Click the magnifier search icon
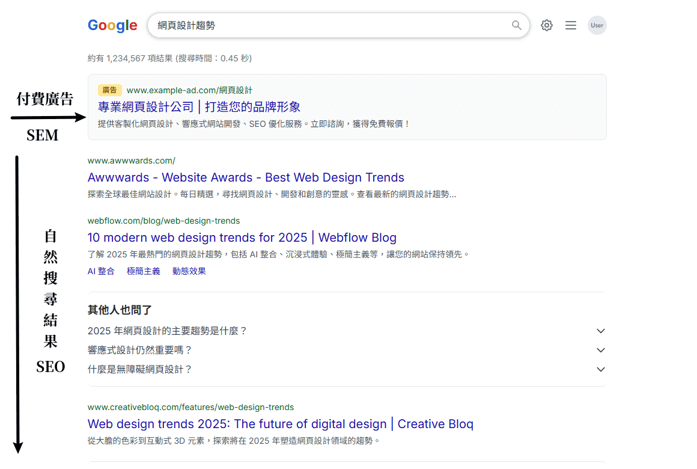Image resolution: width=697 pixels, height=469 pixels. 516,25
